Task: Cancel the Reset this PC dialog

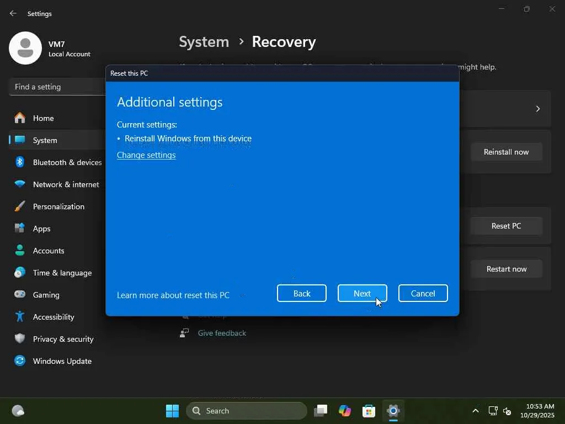Action: 423,294
